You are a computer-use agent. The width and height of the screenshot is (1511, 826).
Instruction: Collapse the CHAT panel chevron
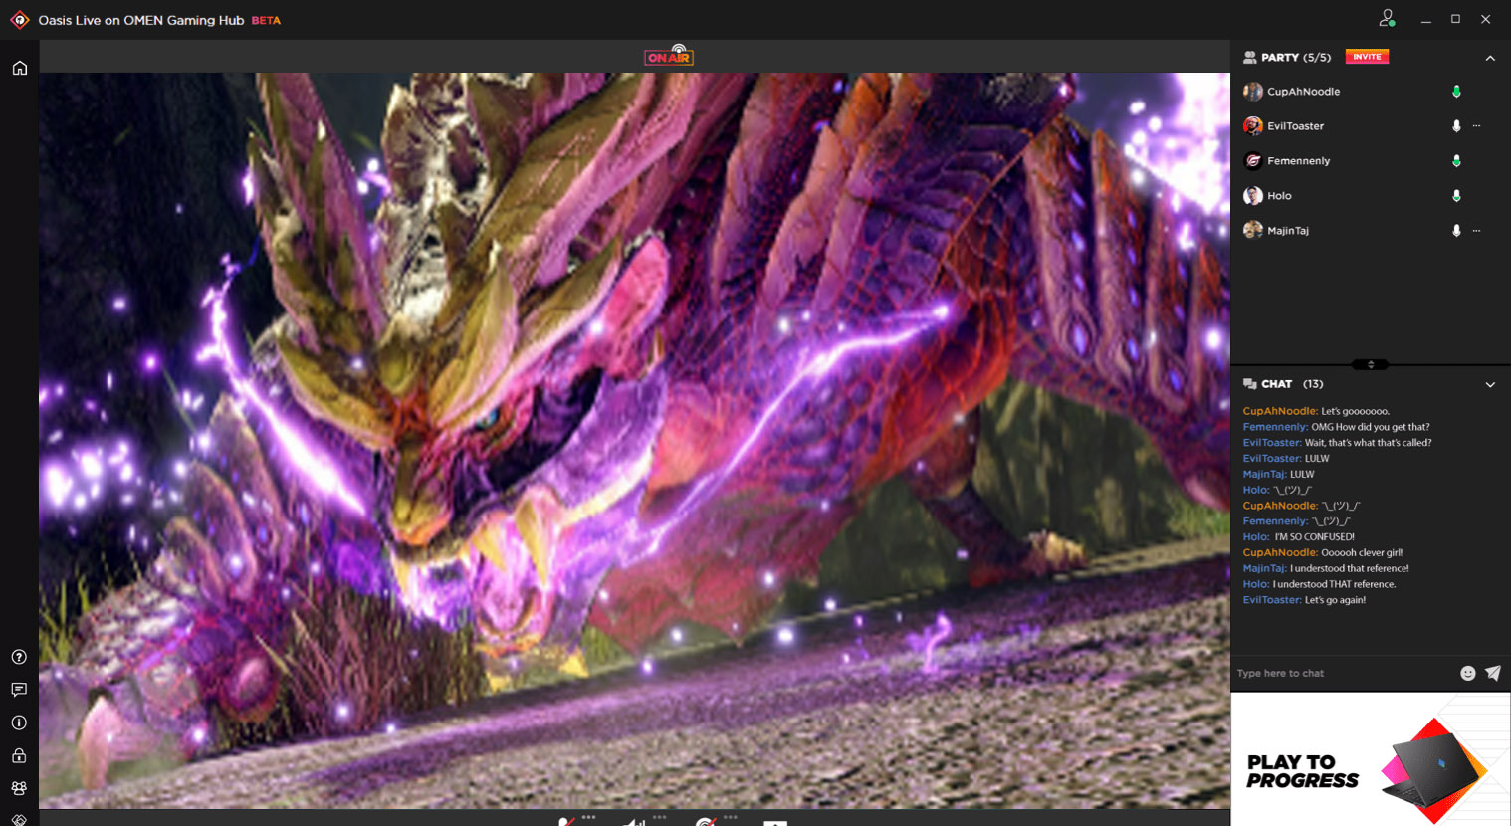1490,384
